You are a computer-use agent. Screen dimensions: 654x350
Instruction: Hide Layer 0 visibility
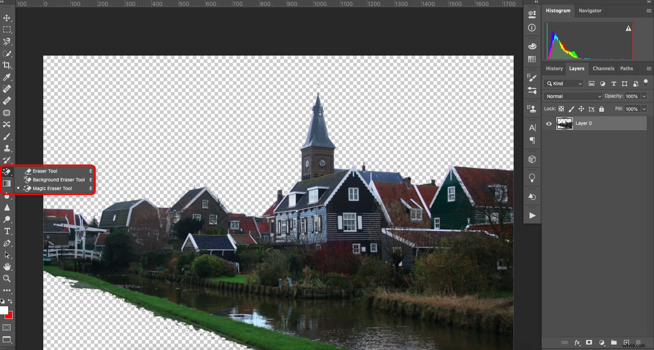(x=549, y=124)
